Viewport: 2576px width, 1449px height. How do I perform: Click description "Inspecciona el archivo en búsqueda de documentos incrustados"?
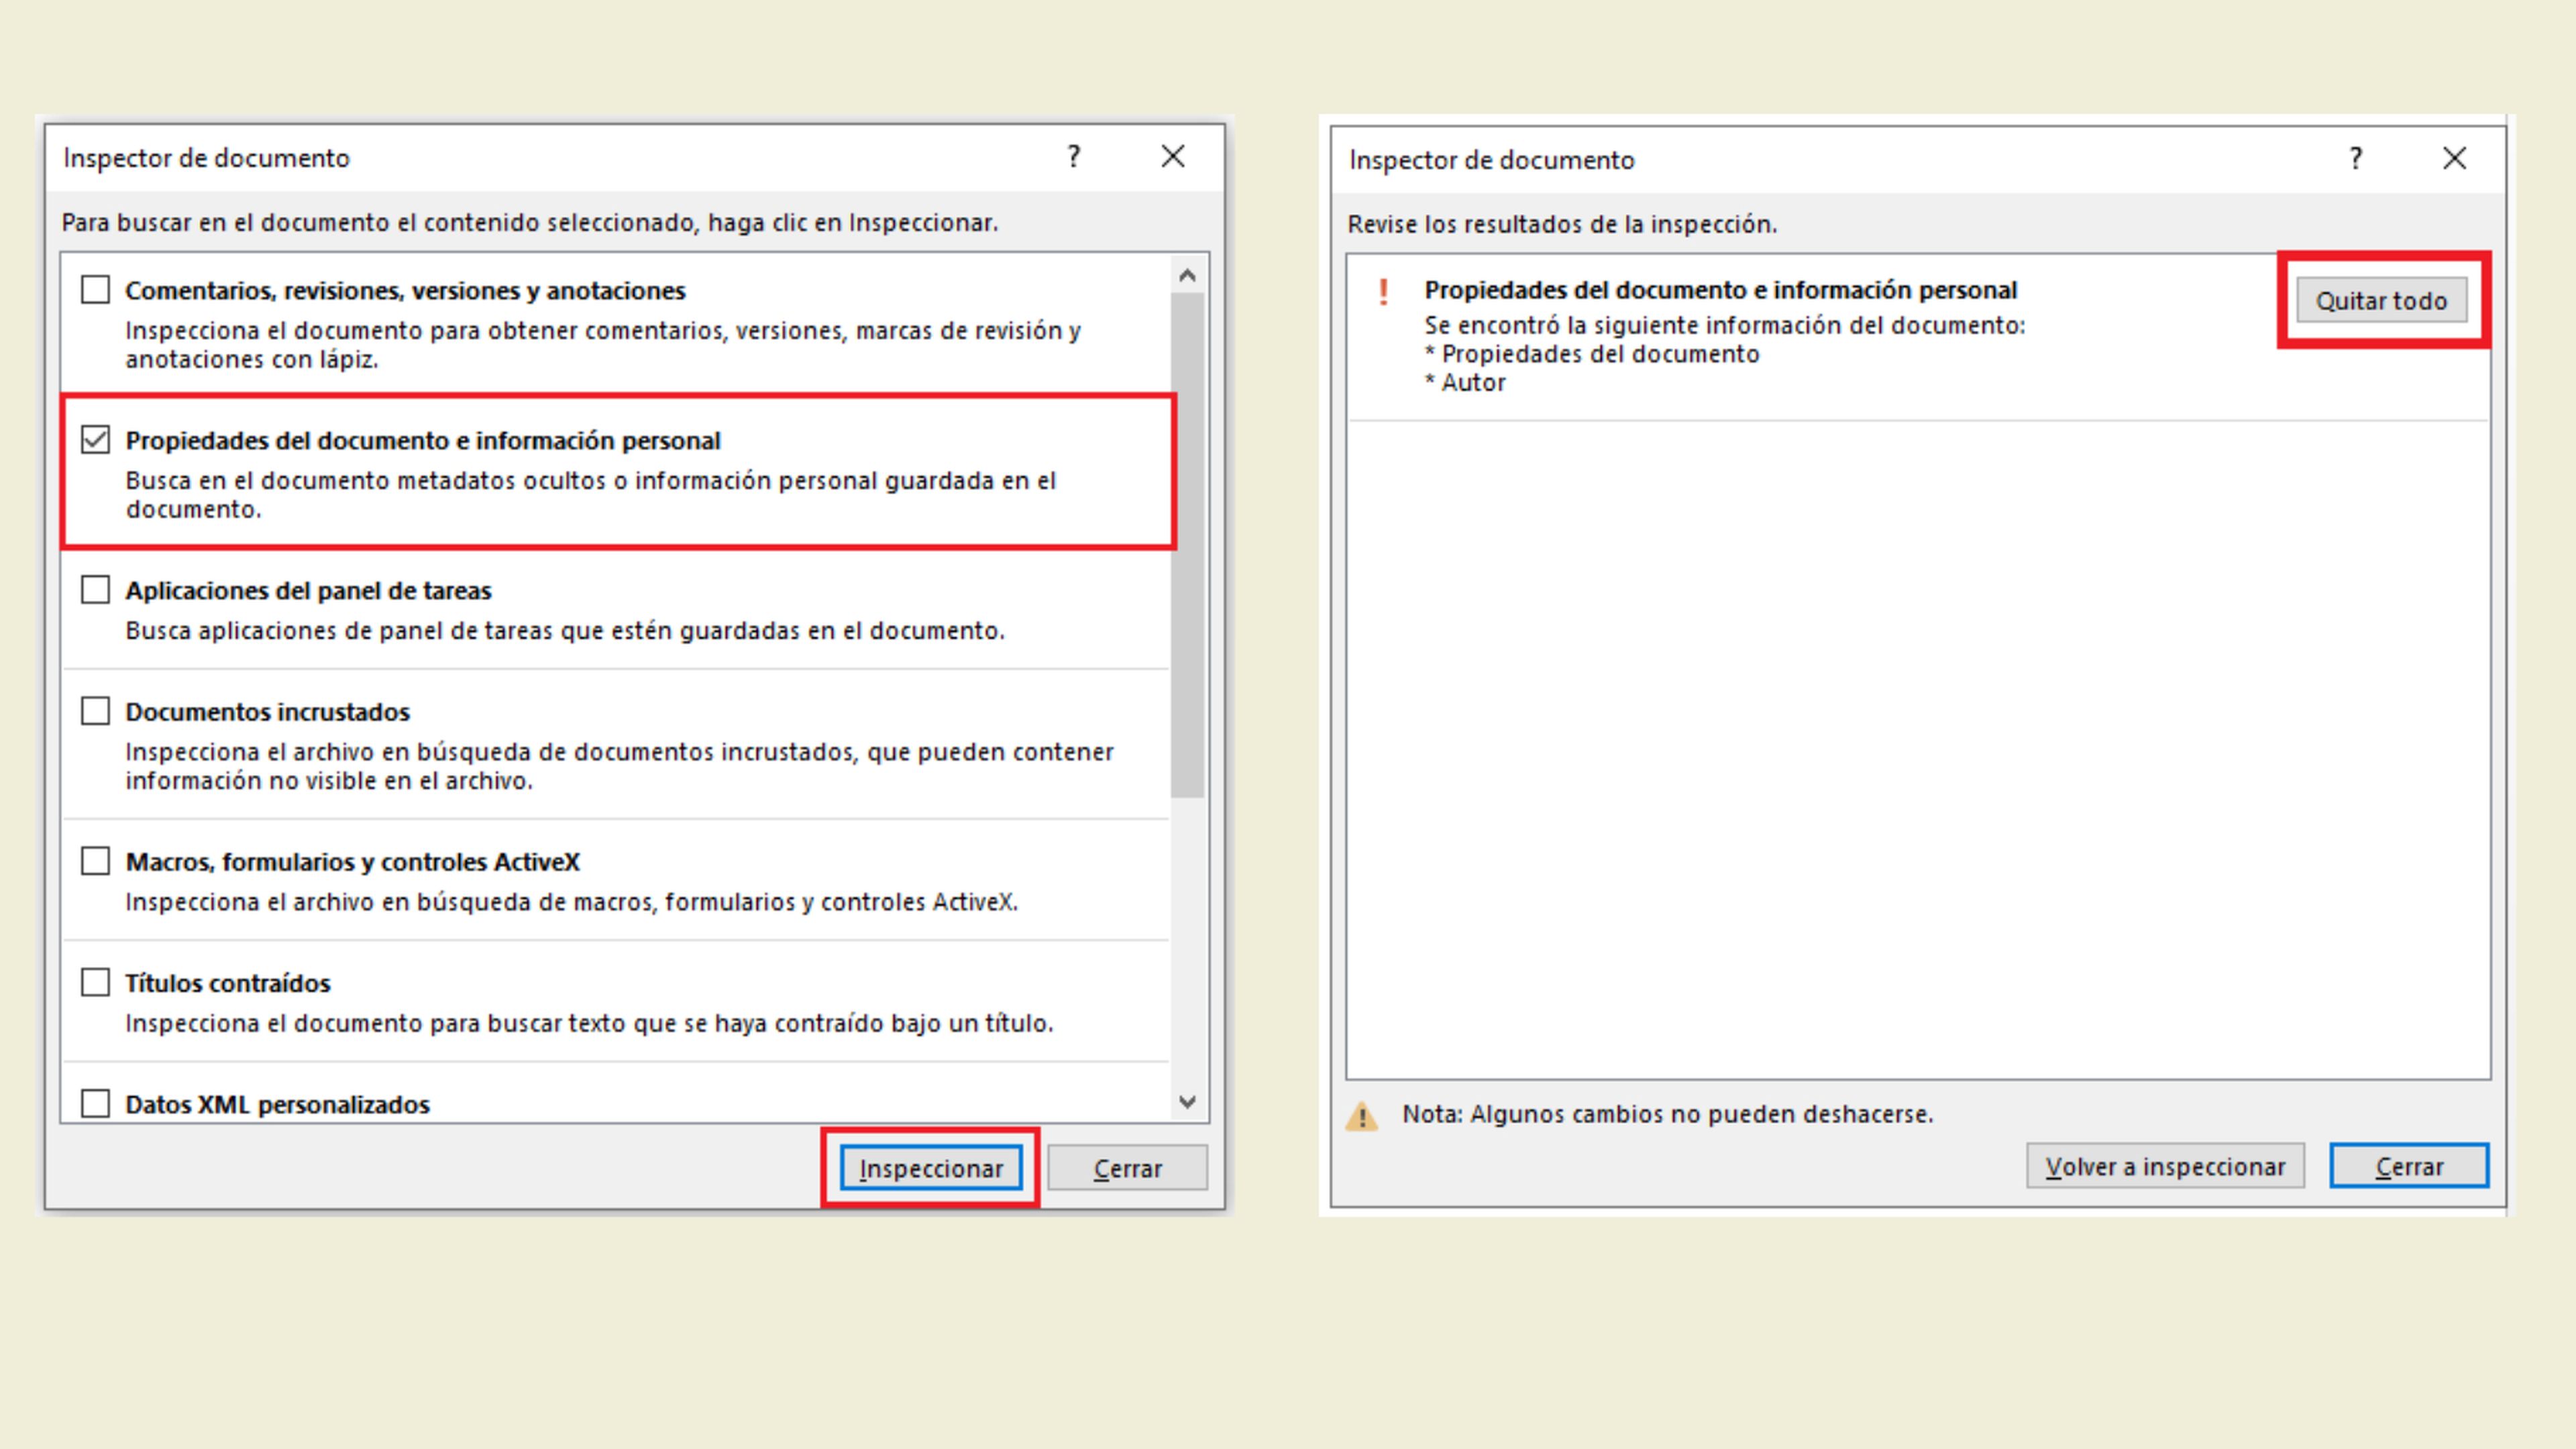coord(619,766)
